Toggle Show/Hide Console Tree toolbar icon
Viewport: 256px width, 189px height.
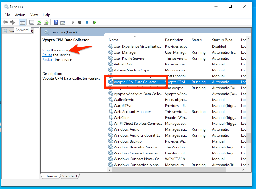click(x=22, y=22)
